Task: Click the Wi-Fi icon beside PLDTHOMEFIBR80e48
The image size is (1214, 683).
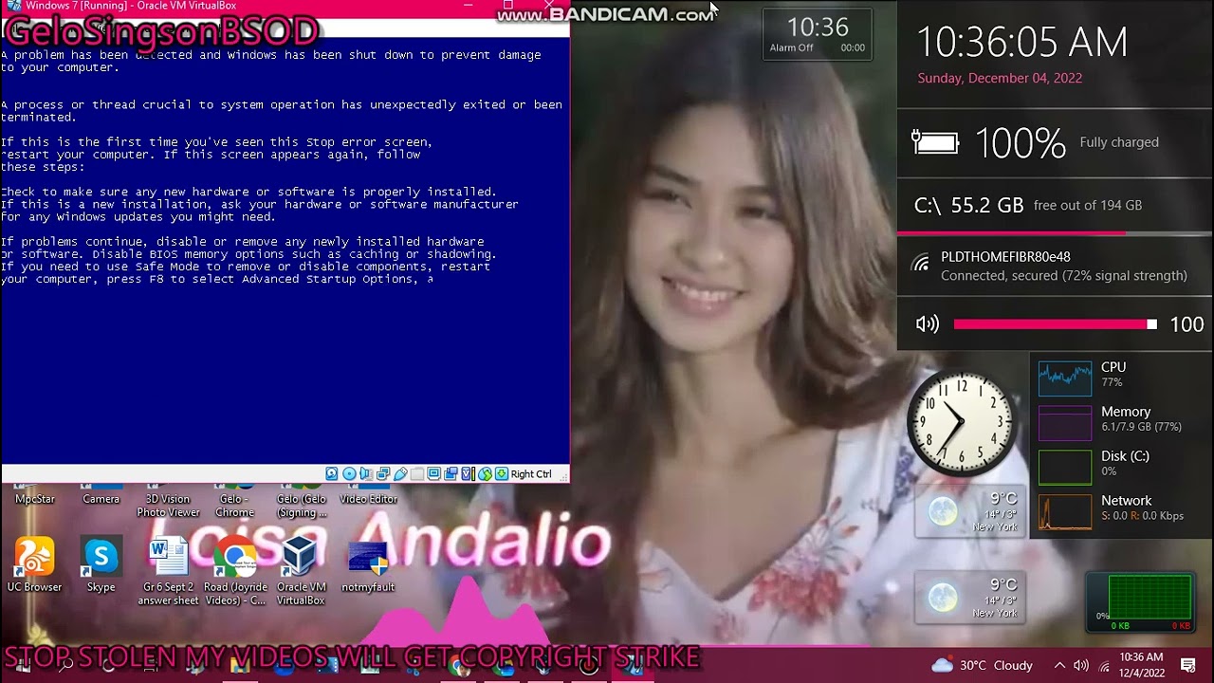Action: tap(920, 264)
